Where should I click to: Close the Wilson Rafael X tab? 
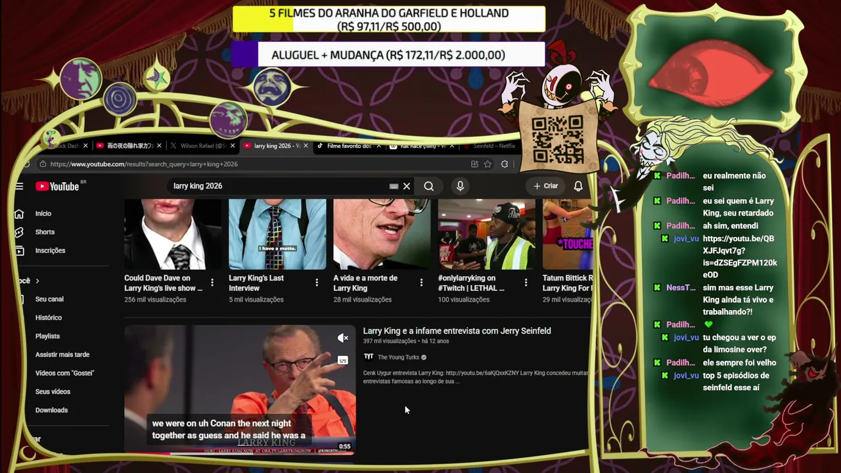pos(232,146)
